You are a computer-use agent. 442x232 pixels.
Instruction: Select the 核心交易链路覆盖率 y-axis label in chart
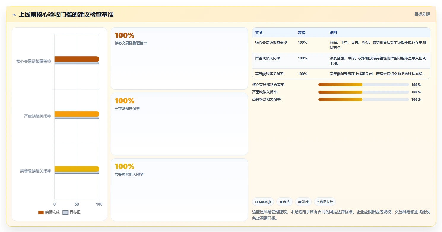tap(34, 61)
